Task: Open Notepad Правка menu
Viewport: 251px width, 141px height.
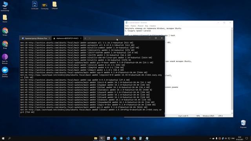Action: [133, 26]
